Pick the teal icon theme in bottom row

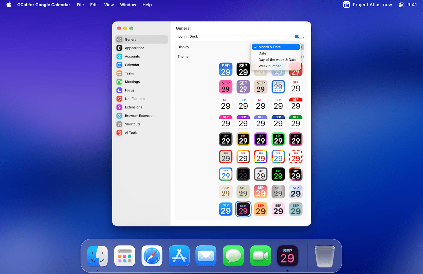296,209
